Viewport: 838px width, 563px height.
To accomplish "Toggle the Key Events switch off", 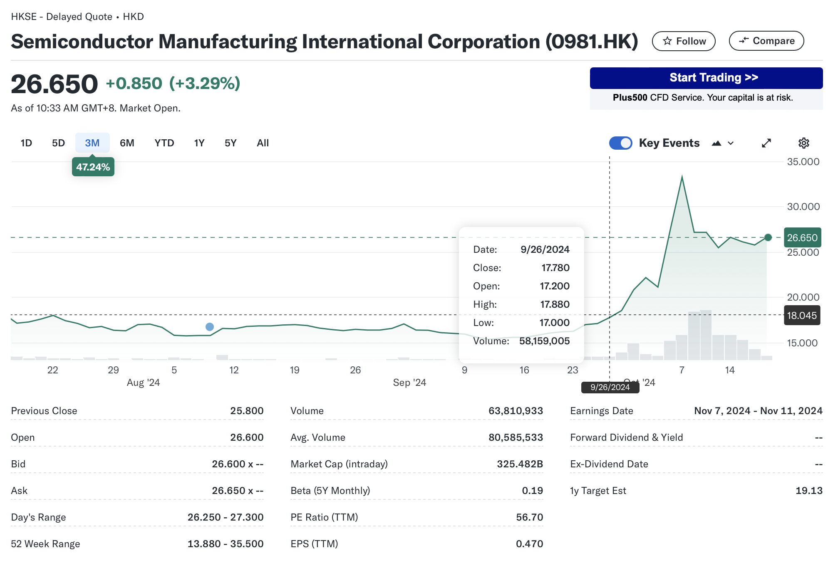I will click(x=620, y=143).
